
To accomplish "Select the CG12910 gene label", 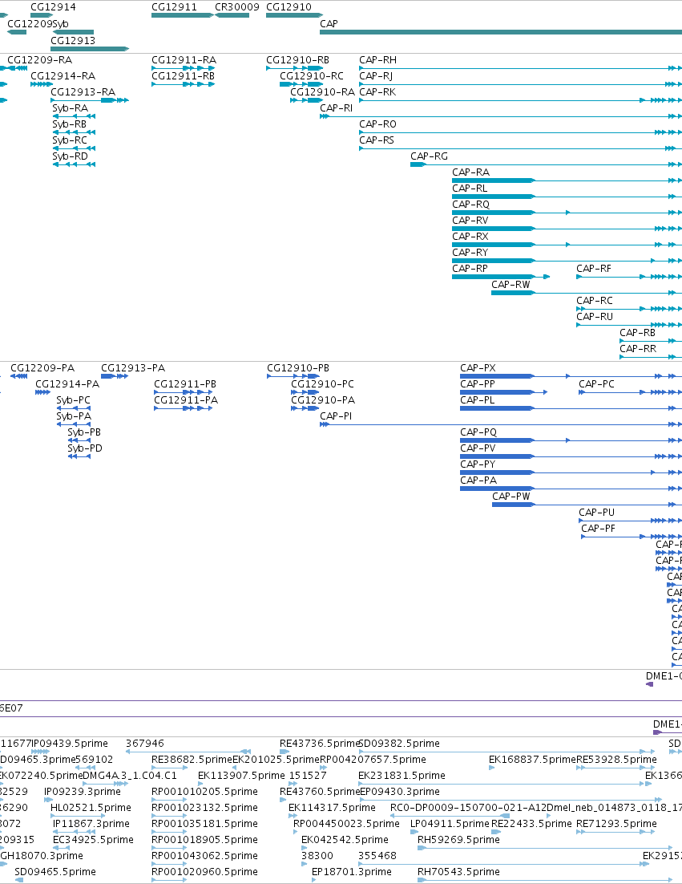I will [289, 7].
